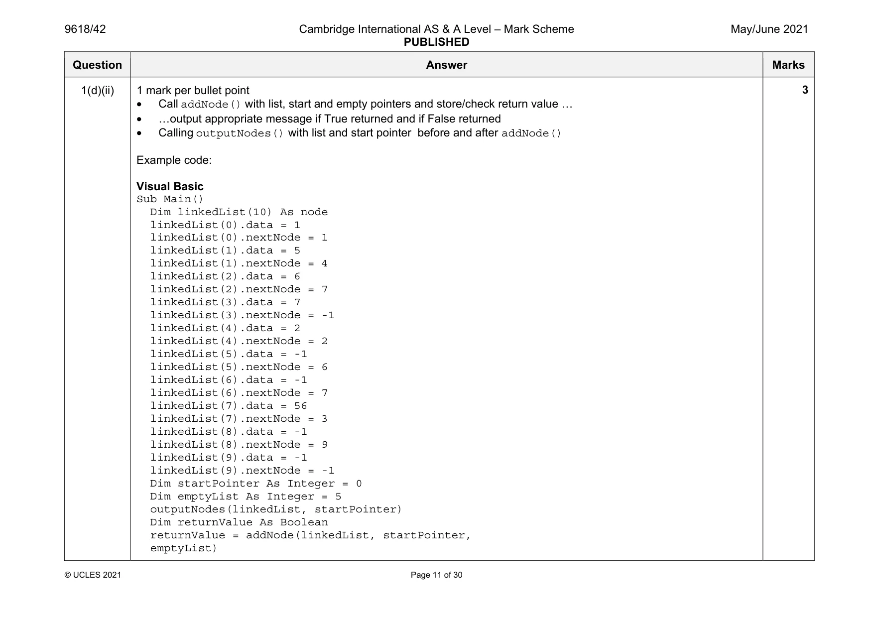This screenshot has width=874, height=618.
Task: Click the line 'linkedList(8).nextNode = 9'
Action: (x=239, y=445)
